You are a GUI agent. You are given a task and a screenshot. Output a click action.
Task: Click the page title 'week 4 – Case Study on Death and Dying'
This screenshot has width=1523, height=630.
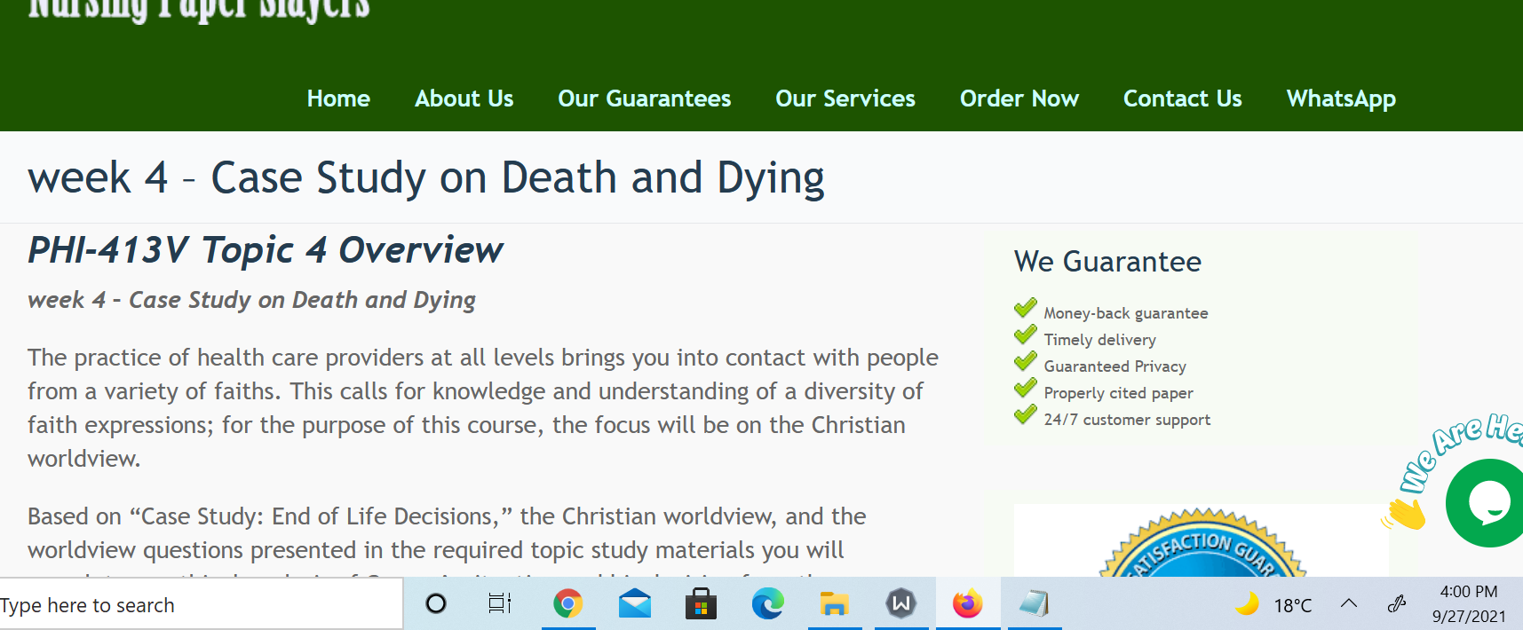pyautogui.click(x=426, y=178)
